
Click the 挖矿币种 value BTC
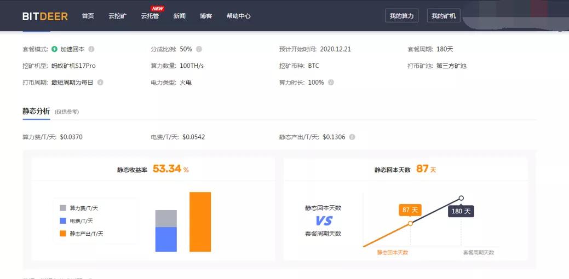point(314,66)
